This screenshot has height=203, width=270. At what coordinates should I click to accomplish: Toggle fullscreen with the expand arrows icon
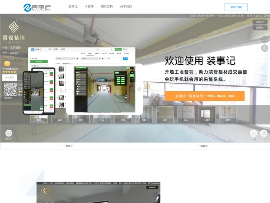[x=265, y=39]
